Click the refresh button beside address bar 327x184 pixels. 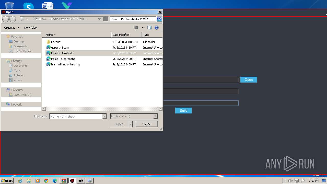[x=106, y=19]
